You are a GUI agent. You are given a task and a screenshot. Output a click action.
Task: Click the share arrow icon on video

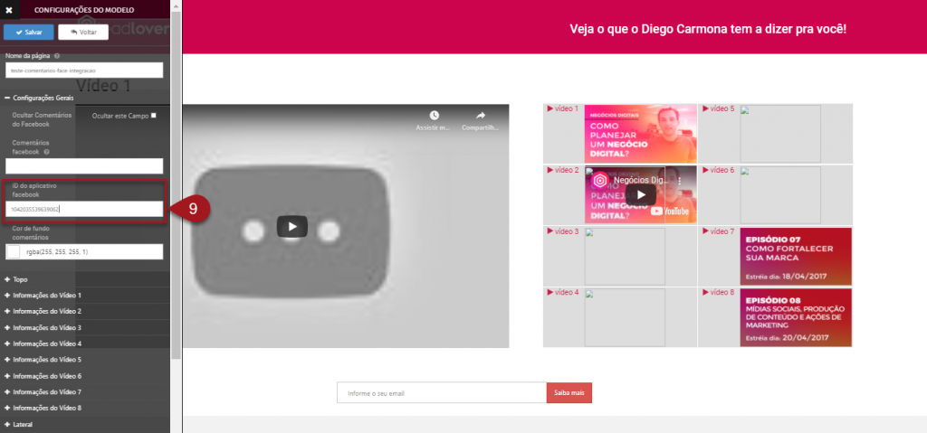point(481,116)
